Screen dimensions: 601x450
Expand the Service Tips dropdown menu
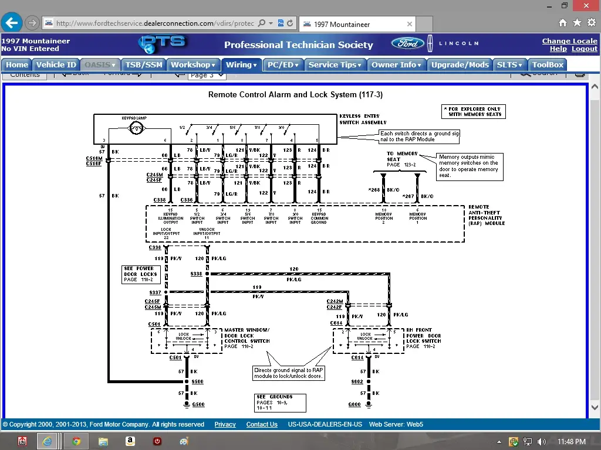point(335,64)
